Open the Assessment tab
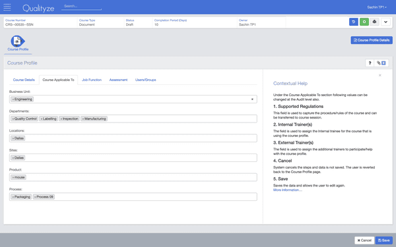 click(118, 80)
